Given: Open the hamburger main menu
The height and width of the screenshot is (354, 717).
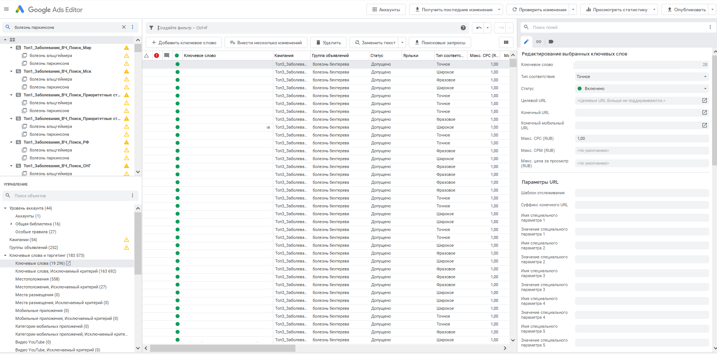Looking at the screenshot, I should (6, 9).
